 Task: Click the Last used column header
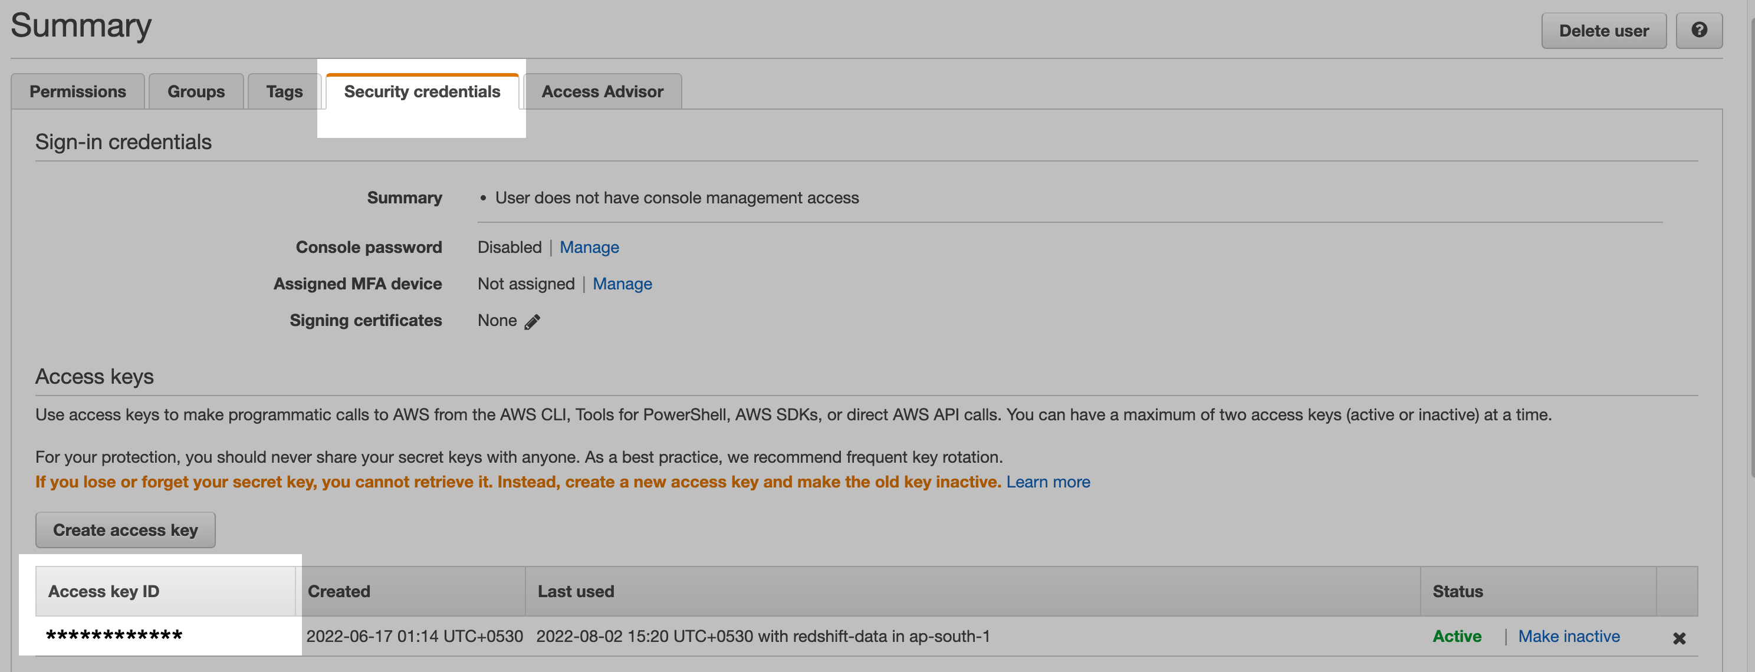click(x=972, y=591)
